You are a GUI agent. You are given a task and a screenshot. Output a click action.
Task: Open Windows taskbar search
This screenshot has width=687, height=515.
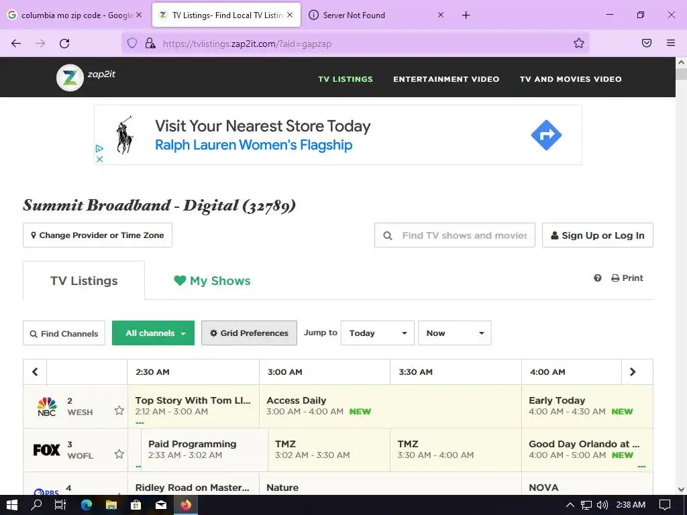tap(36, 505)
